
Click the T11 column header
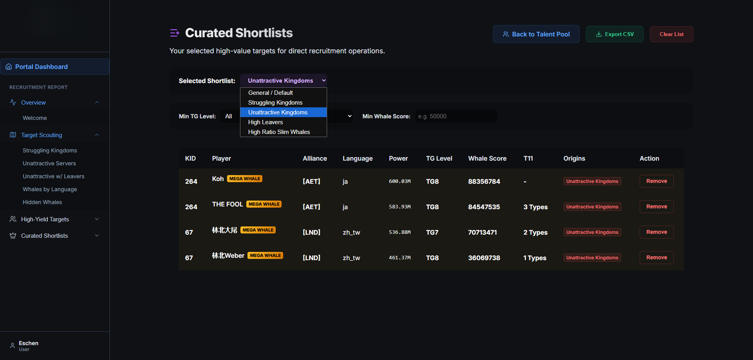pos(528,158)
